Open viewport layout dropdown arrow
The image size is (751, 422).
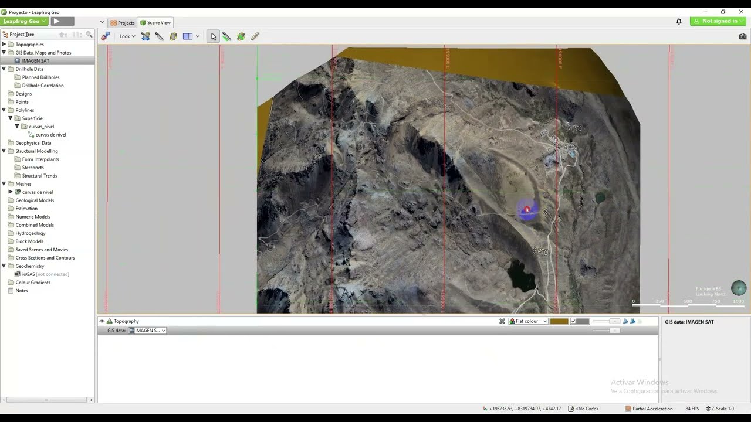[197, 36]
